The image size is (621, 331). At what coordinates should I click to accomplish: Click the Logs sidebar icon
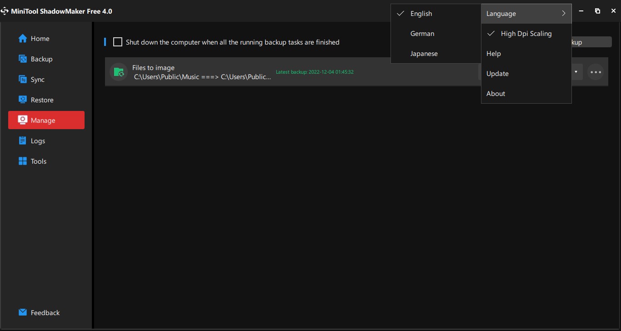pos(23,141)
